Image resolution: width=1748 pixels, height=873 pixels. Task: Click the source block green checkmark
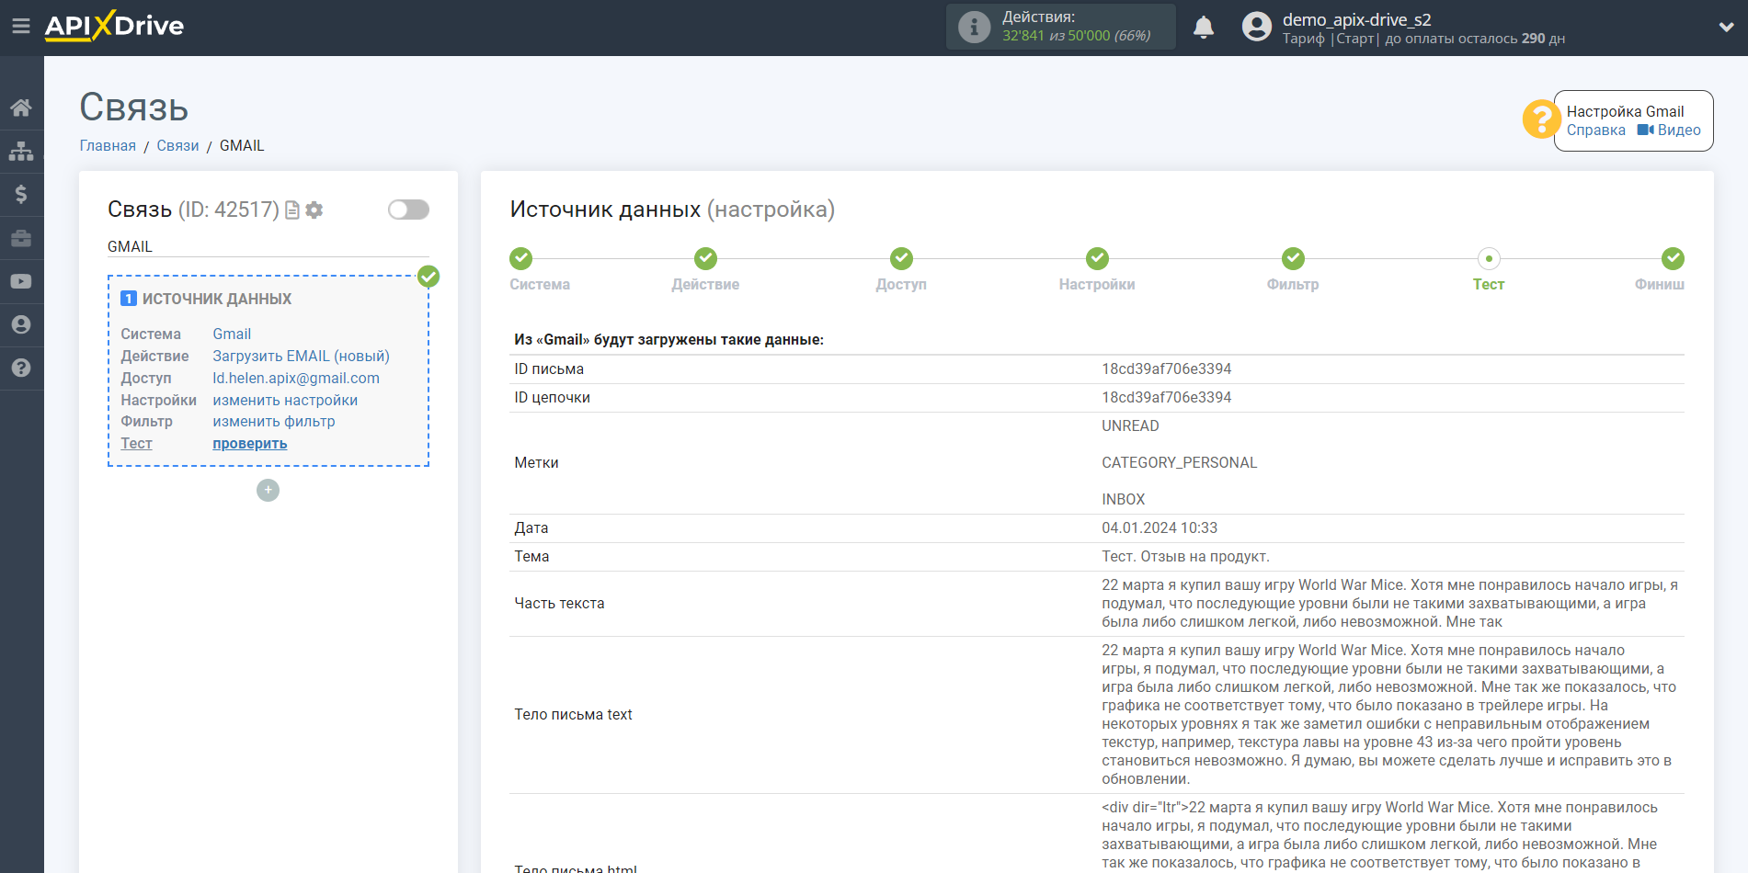click(x=428, y=277)
